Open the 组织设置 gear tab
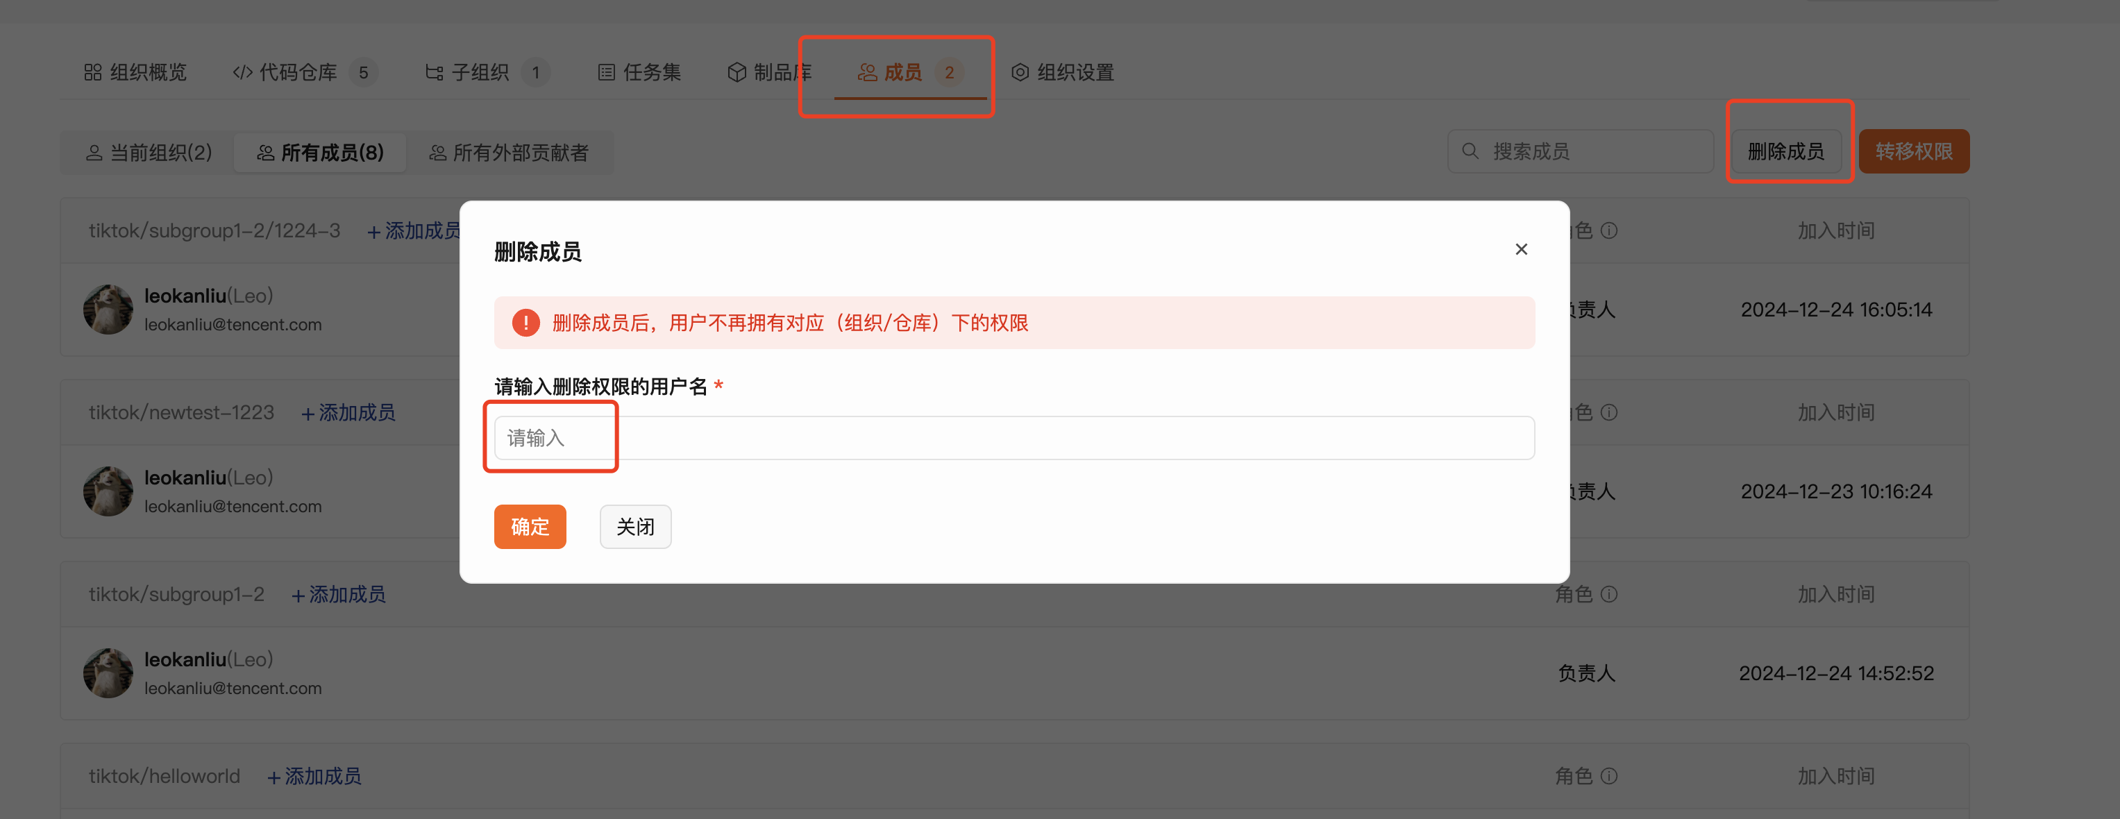Screen dimensions: 2120x819 [1063, 72]
